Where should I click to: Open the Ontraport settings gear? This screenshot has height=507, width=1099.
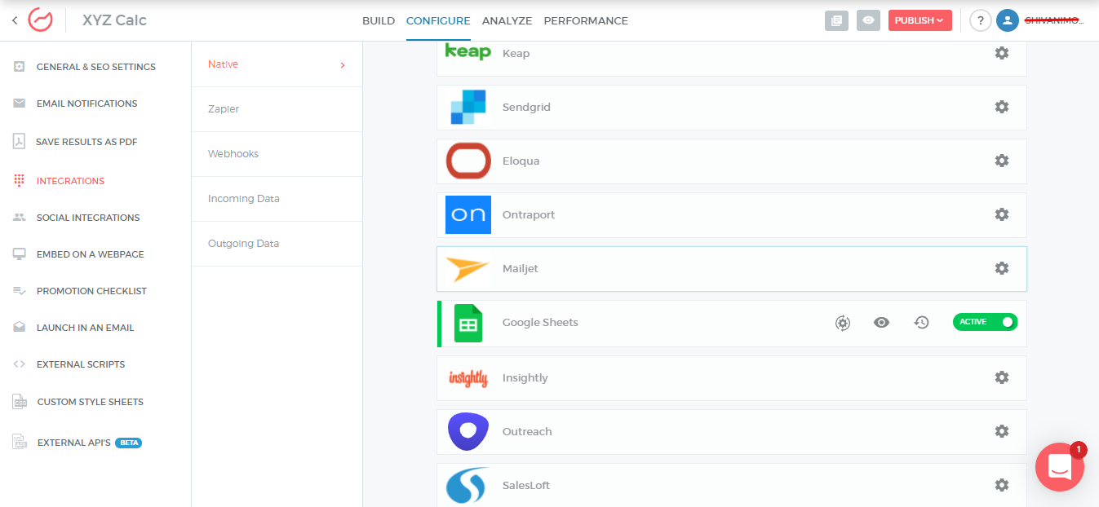tap(1002, 214)
